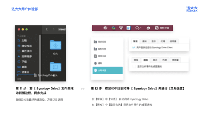The width and height of the screenshot is (208, 115).
Task: Click the Finder sidebar vertical scrollbar
Action: pos(40,58)
